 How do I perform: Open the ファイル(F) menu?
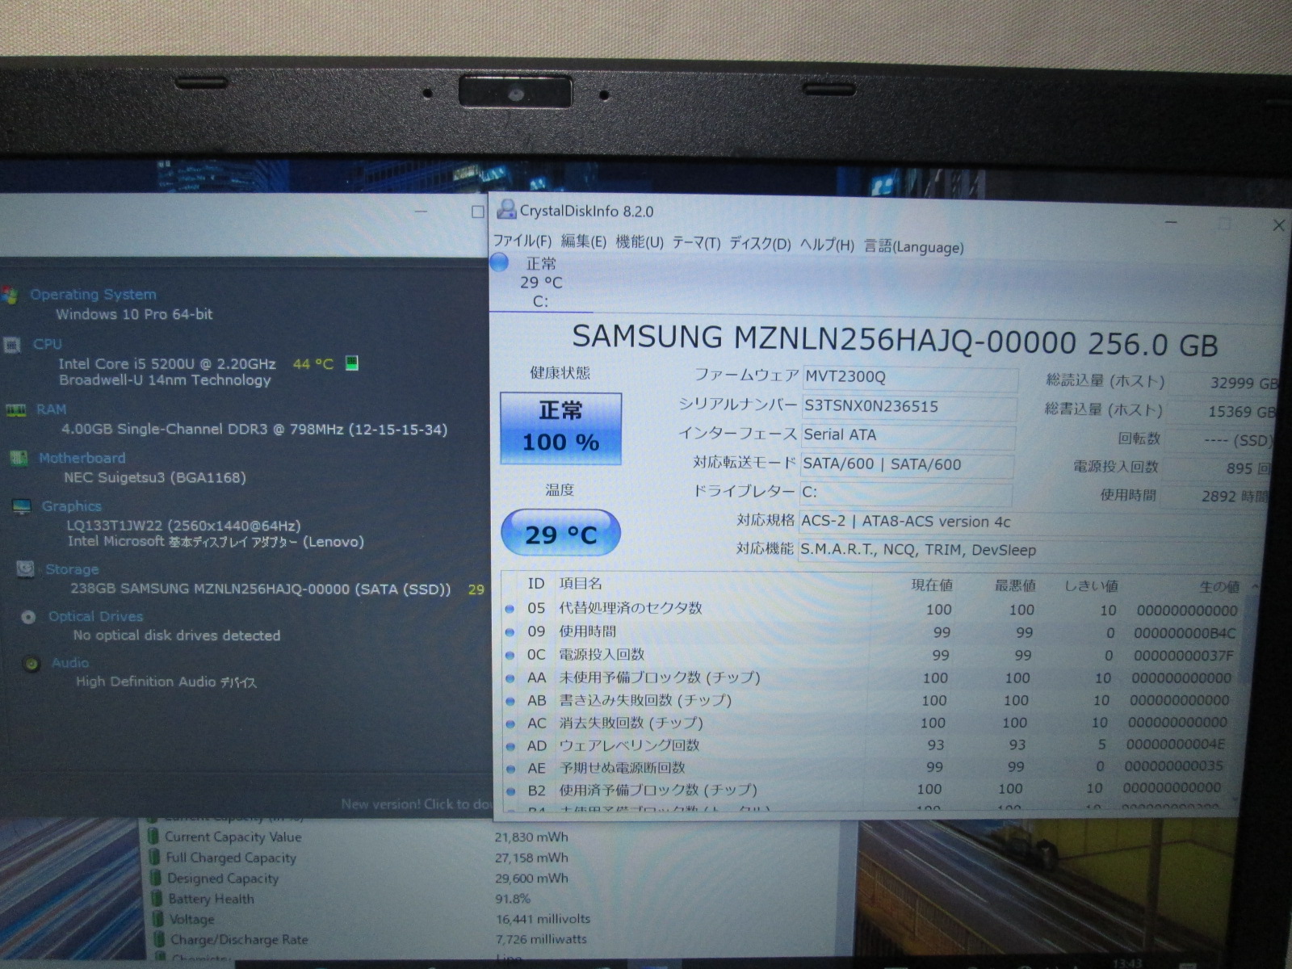[x=522, y=241]
